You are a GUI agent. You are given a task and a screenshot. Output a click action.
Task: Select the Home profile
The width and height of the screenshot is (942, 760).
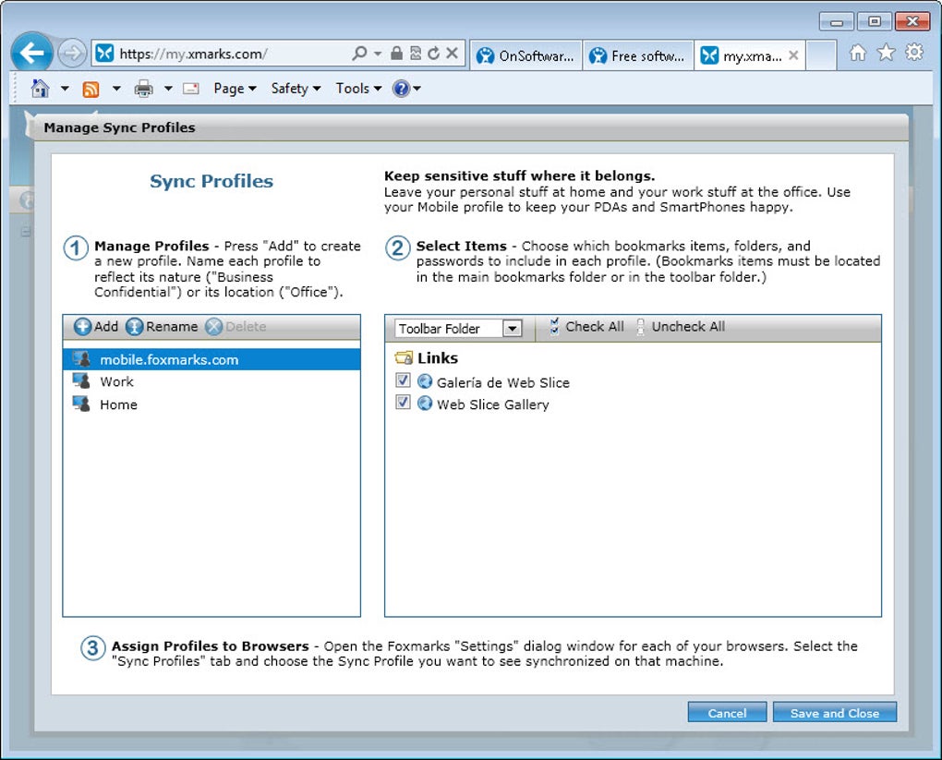tap(211, 404)
